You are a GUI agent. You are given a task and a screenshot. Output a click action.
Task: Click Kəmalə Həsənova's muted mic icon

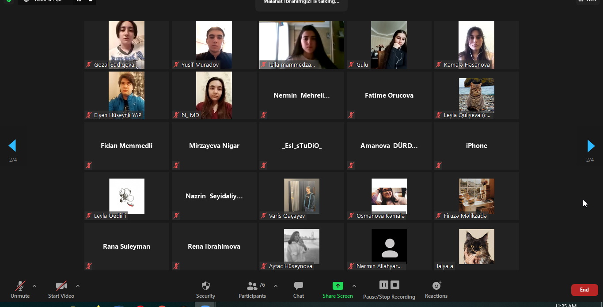tap(439, 64)
